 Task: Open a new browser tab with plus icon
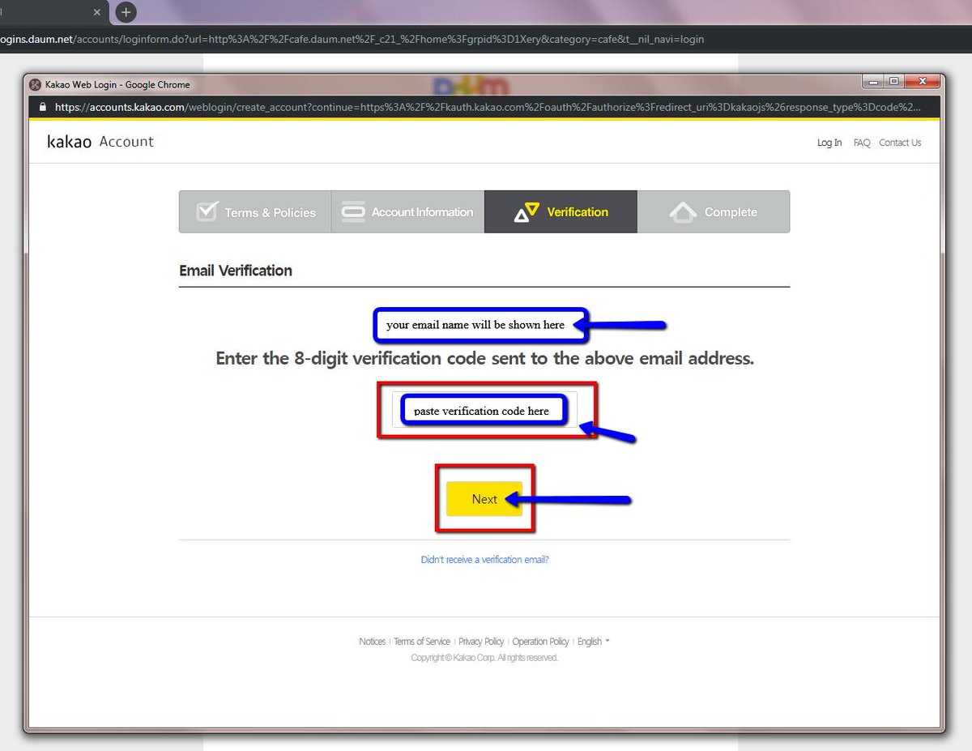[x=126, y=12]
